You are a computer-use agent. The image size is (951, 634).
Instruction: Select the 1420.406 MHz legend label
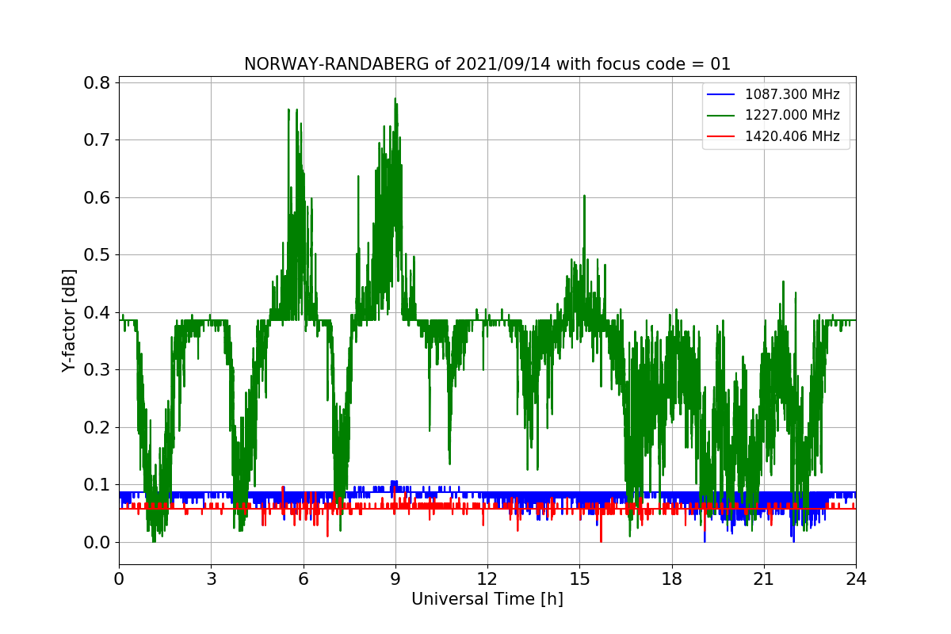[x=792, y=136]
